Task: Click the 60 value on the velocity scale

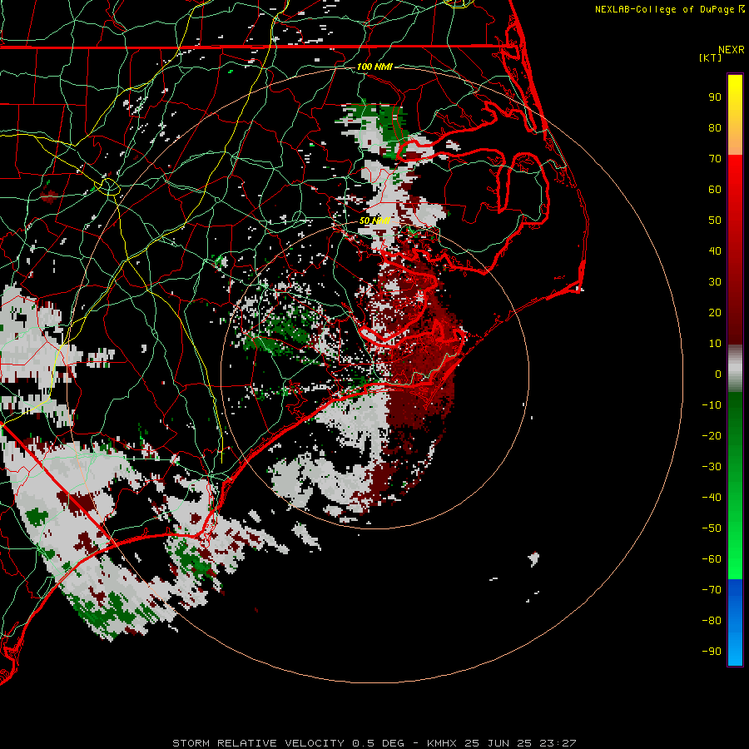Action: [715, 190]
